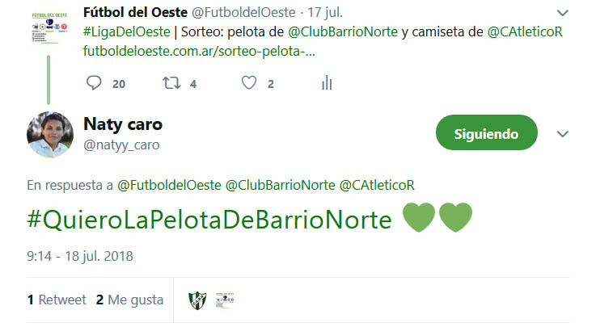The image size is (596, 327).
Task: Click the Fútbol del Oeste liker avatar
Action: [x=225, y=300]
